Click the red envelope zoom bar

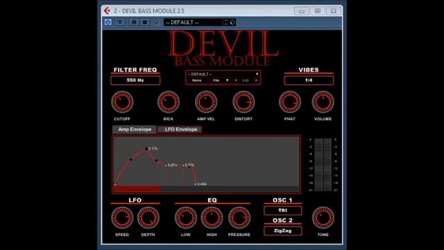click(x=137, y=189)
